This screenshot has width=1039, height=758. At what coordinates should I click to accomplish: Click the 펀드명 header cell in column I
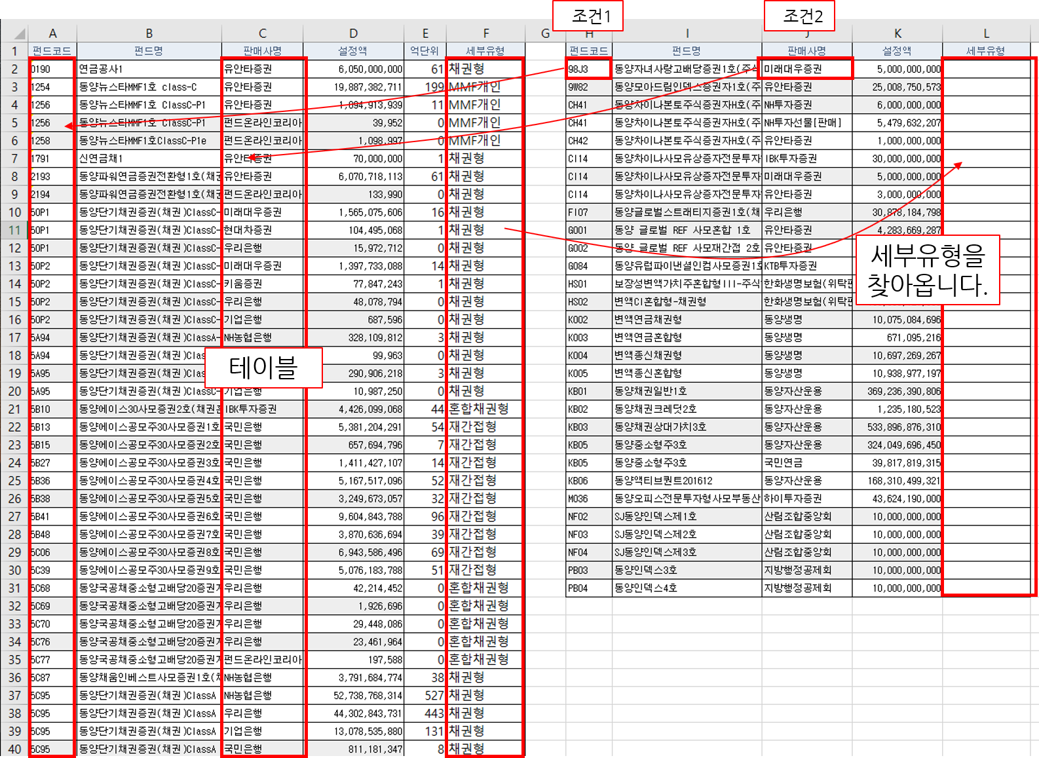point(687,51)
